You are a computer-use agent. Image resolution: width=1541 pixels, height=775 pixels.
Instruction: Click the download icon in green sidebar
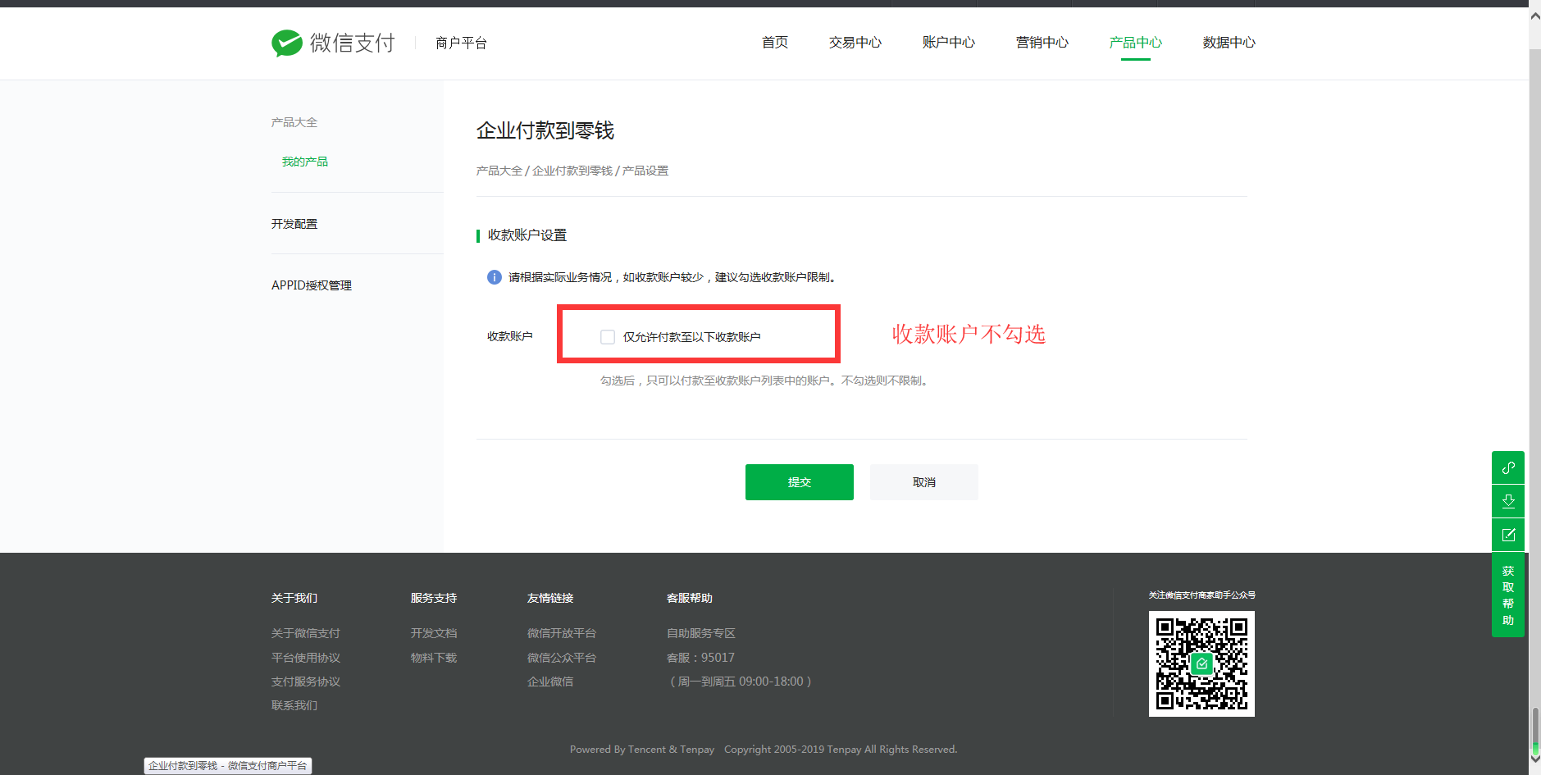tap(1508, 501)
